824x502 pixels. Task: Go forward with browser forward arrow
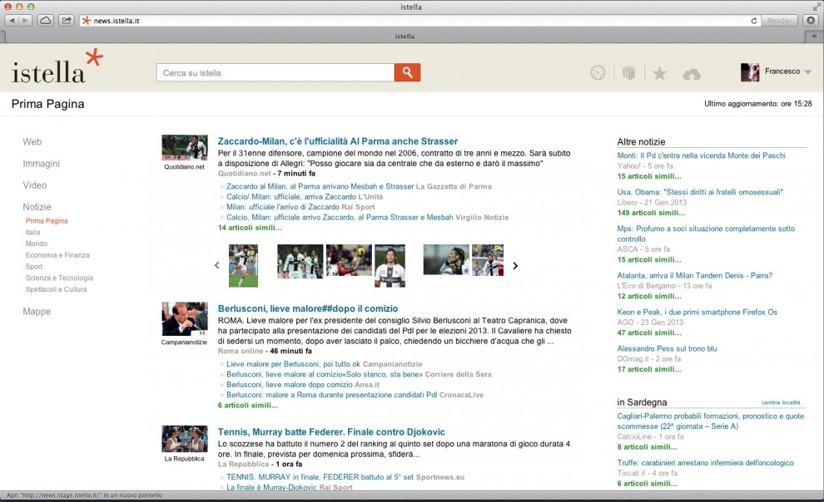coord(25,21)
